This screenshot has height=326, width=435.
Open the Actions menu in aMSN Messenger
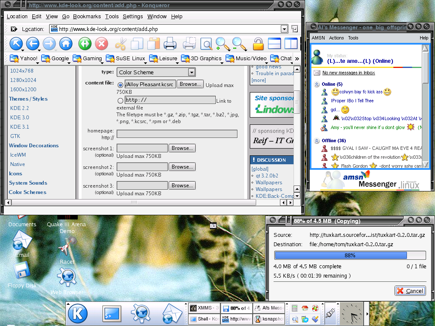coord(336,38)
